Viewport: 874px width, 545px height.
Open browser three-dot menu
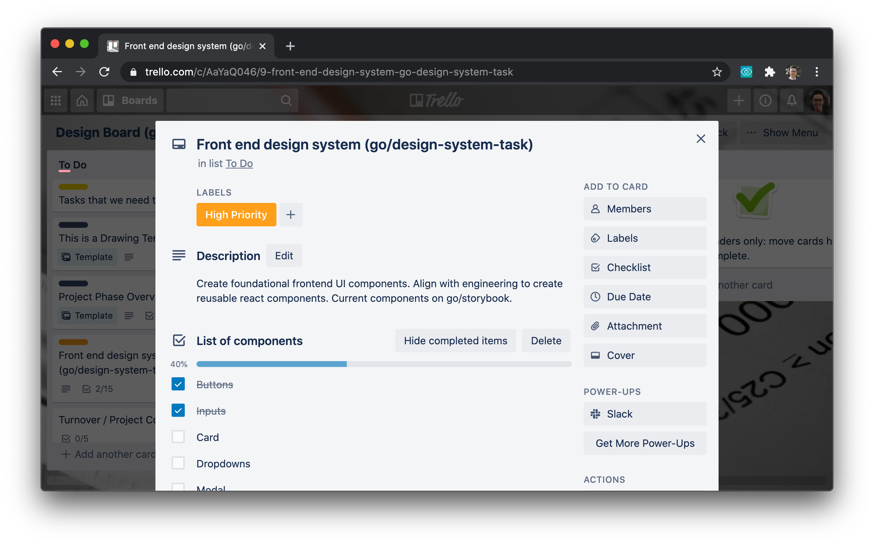point(816,72)
